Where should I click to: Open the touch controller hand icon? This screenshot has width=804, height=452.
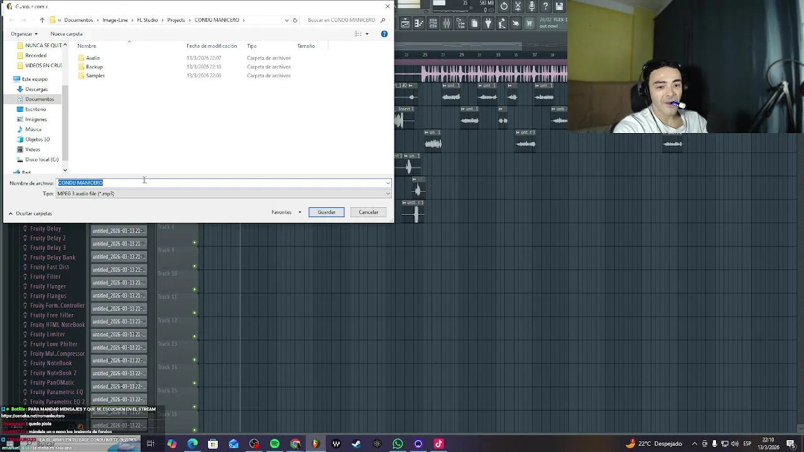516,23
